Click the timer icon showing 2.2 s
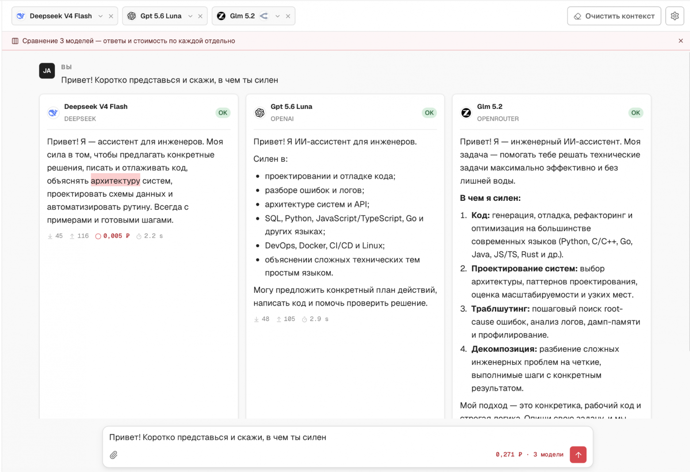Viewport: 690px width, 472px height. point(139,236)
